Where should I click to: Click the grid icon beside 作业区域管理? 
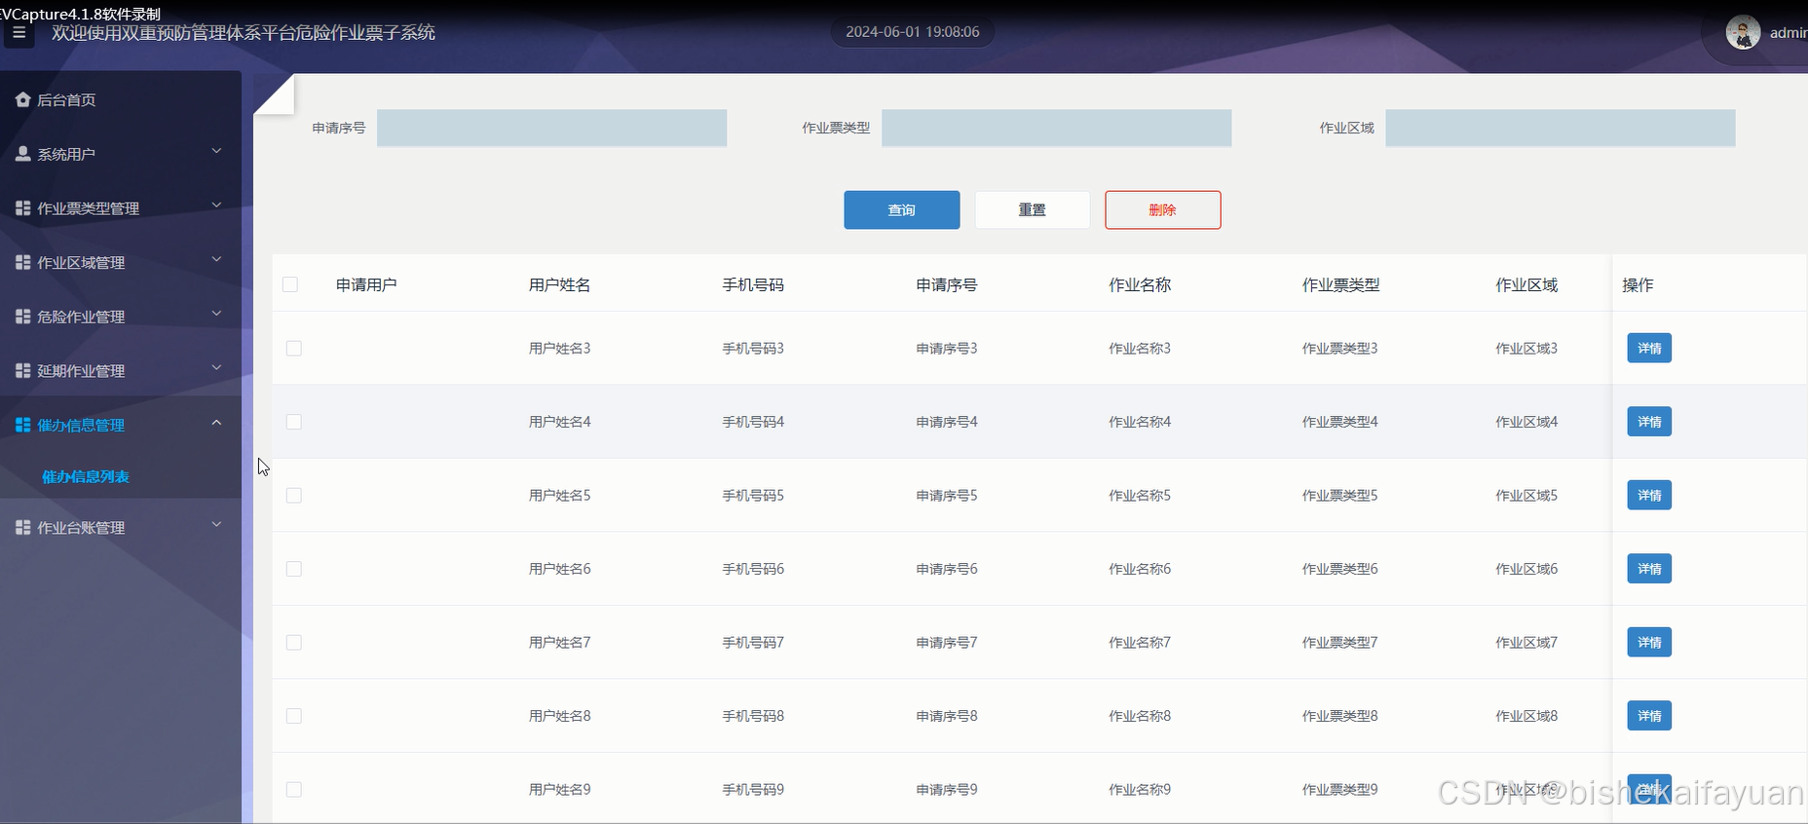tap(23, 262)
